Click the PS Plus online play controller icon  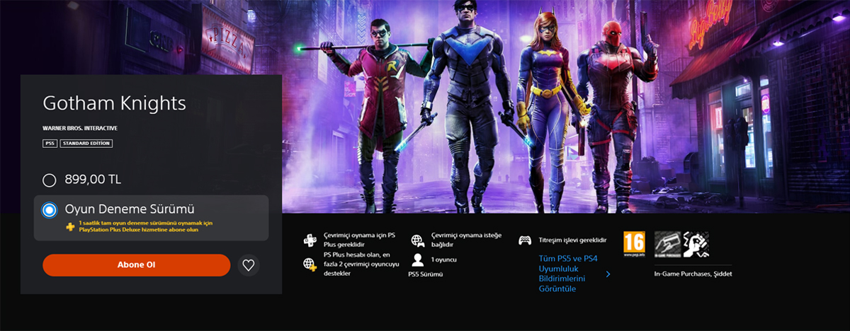(x=310, y=240)
